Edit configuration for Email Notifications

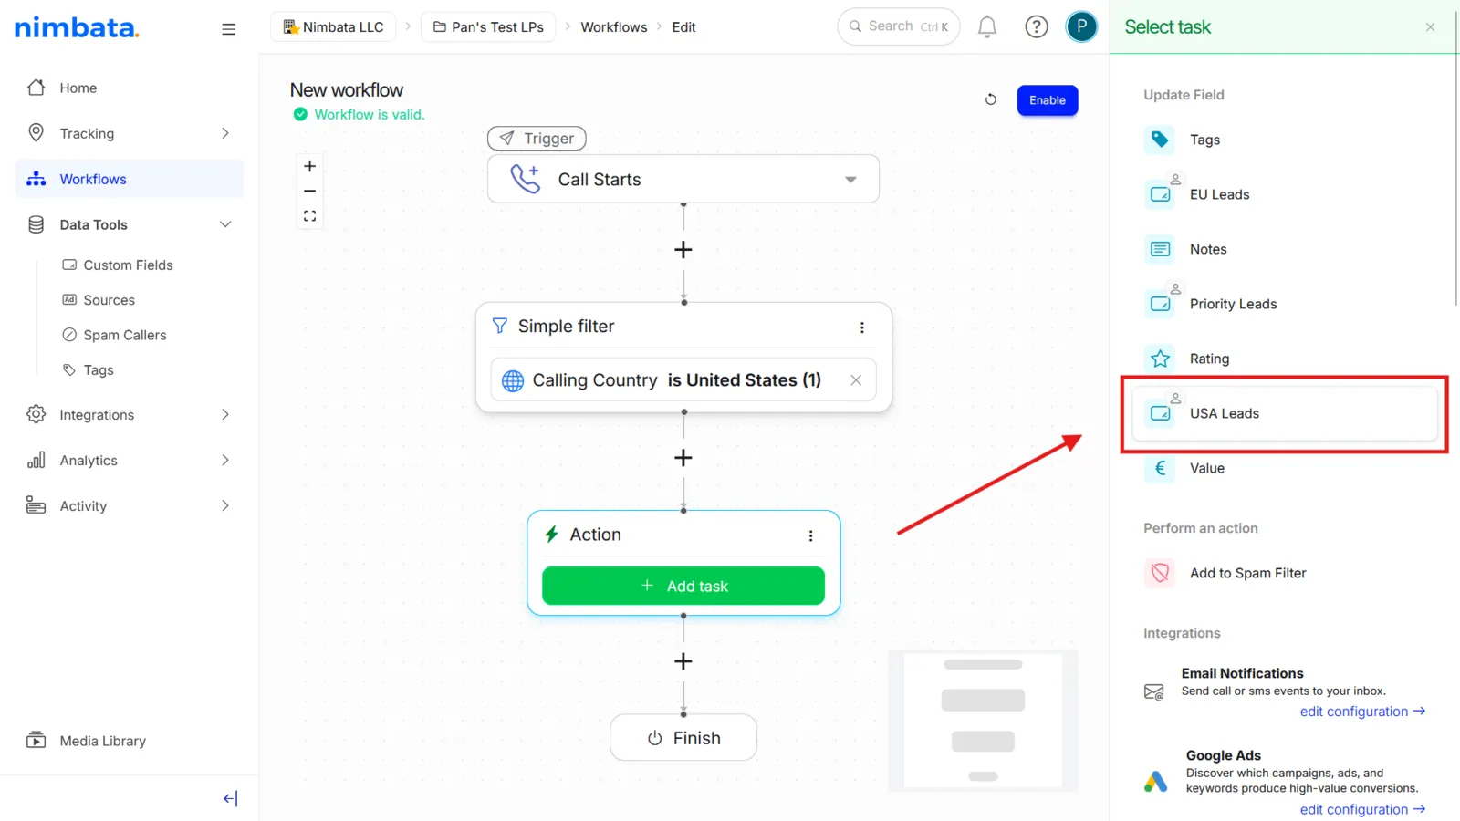1362,712
